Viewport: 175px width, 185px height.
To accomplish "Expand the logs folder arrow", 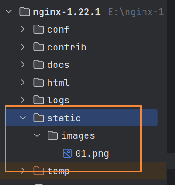I will [23, 100].
